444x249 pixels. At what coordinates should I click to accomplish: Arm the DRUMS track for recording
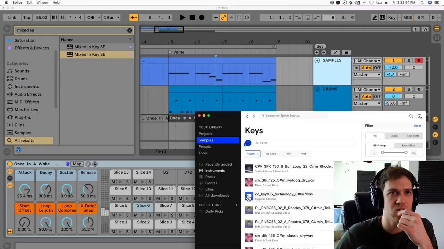pyautogui.click(x=419, y=90)
